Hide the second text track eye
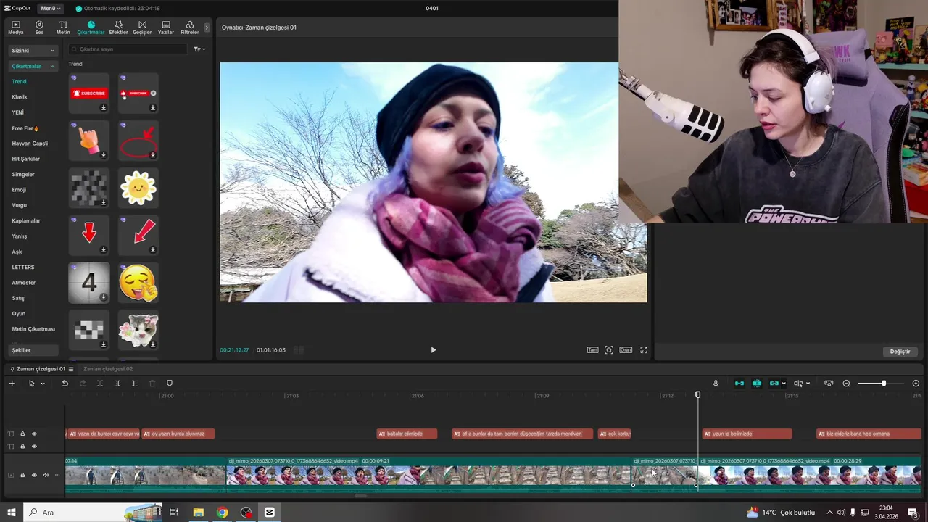The image size is (928, 522). tap(33, 447)
